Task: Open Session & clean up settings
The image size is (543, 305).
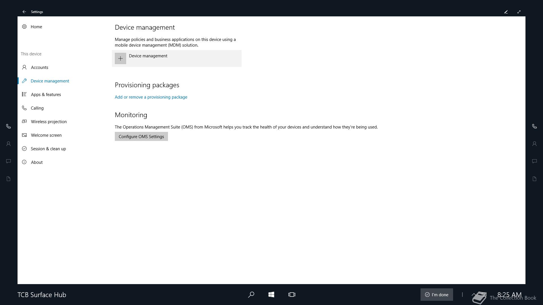Action: (48, 149)
